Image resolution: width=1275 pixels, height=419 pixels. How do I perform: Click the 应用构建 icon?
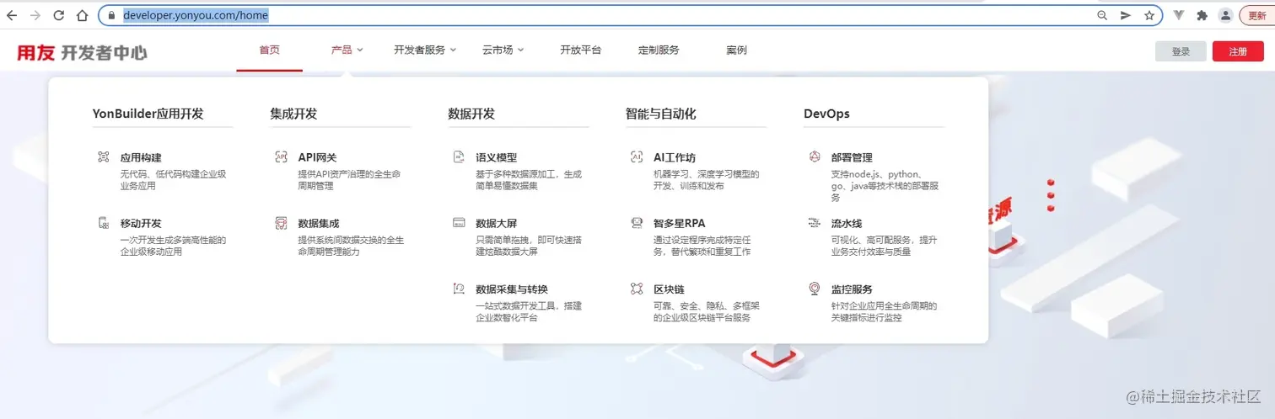(104, 157)
